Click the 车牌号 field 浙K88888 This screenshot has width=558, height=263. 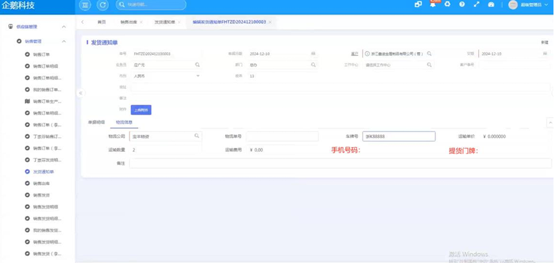click(399, 137)
